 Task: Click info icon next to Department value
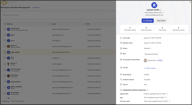point(167,94)
